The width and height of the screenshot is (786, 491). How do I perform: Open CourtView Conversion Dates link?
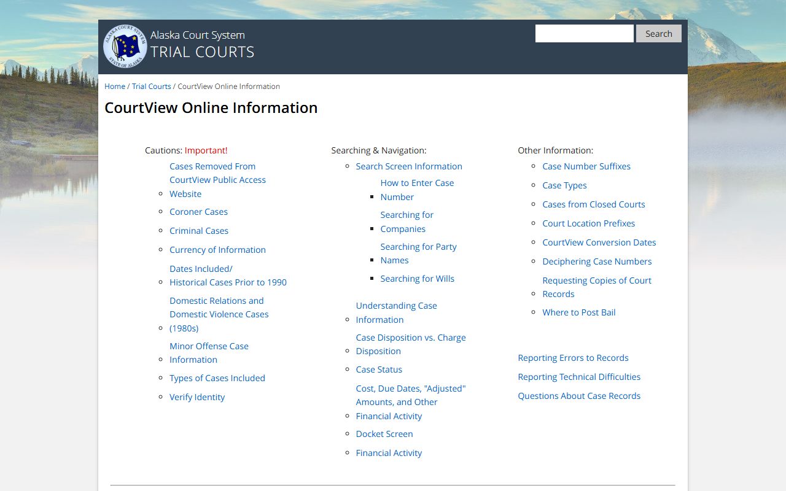pyautogui.click(x=599, y=242)
